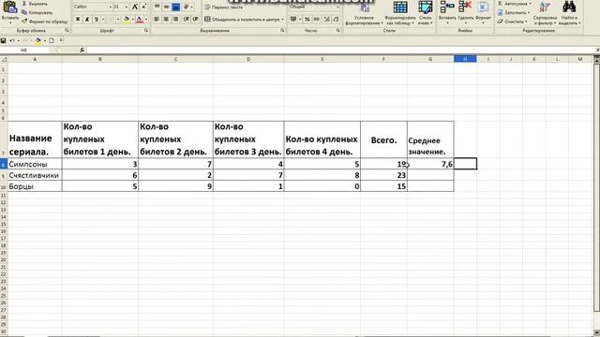600x337 pixels.
Task: Click Save icon in quick access toolbar
Action: pos(4,40)
